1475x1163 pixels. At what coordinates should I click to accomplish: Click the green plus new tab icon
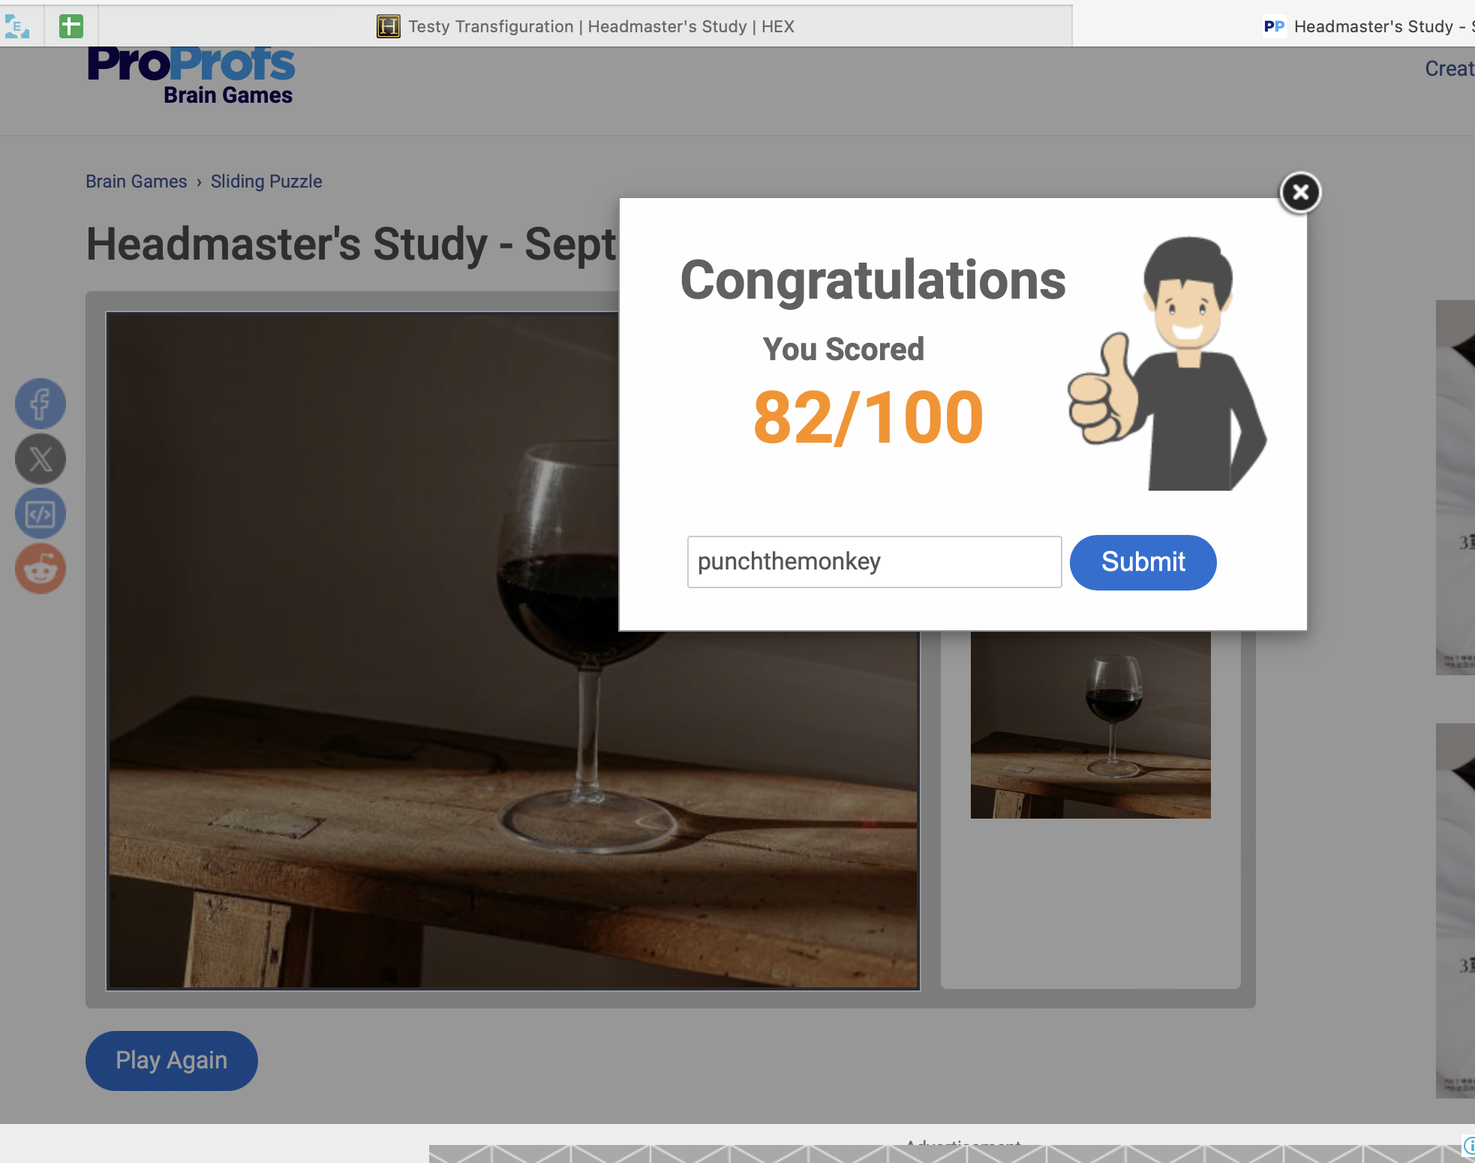tap(71, 26)
